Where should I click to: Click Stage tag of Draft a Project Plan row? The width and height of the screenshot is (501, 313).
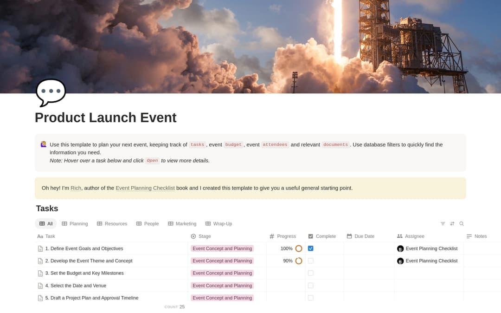pos(222,298)
